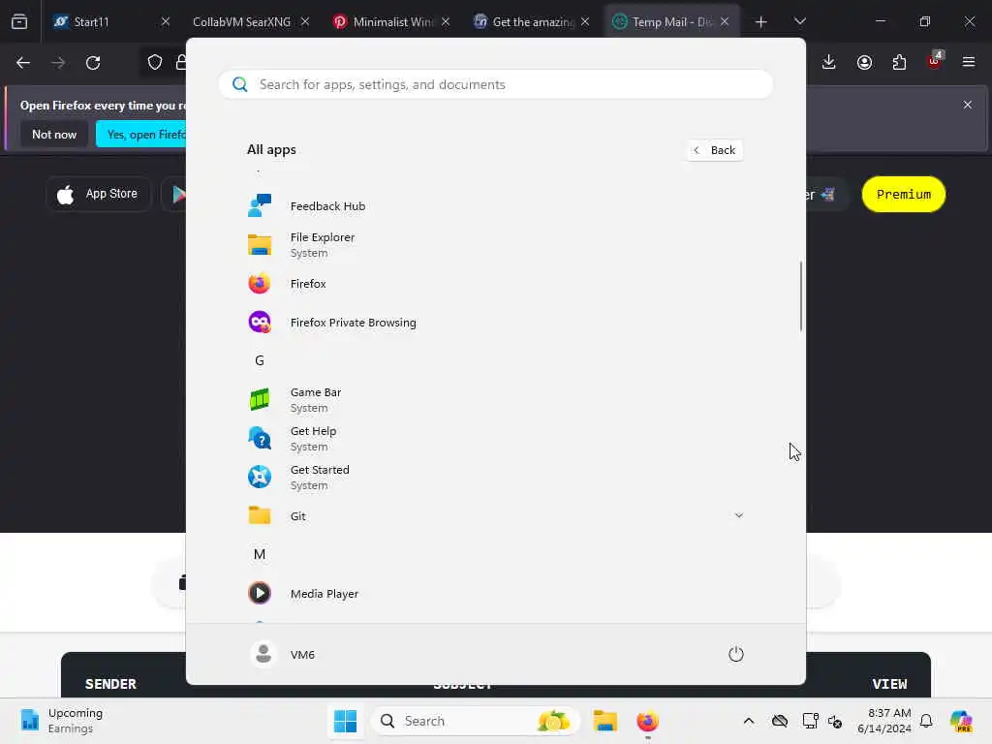The height and width of the screenshot is (744, 992).
Task: Open the uBlock Origin extension icon
Action: 934,61
